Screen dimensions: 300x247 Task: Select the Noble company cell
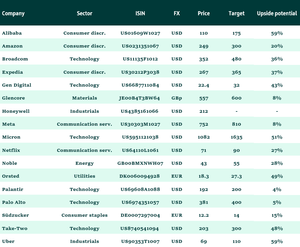(x=10, y=163)
